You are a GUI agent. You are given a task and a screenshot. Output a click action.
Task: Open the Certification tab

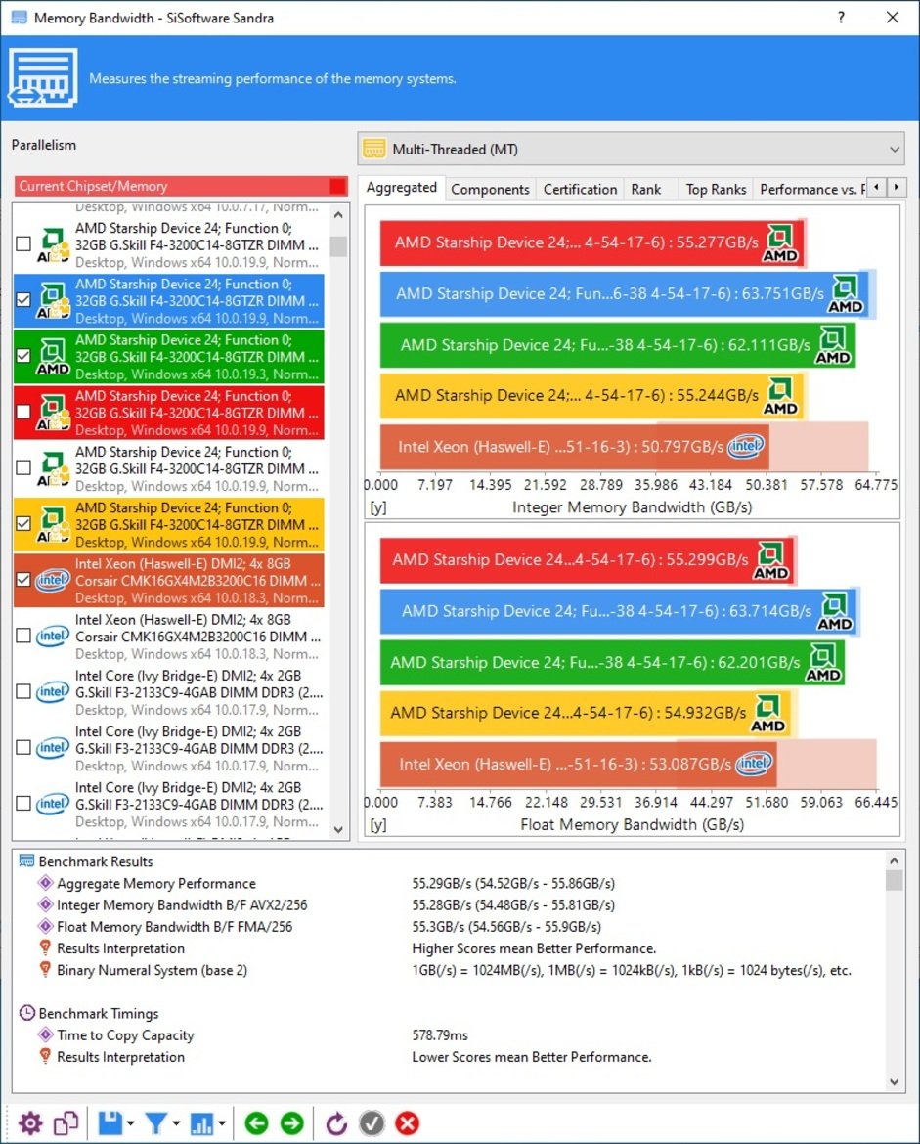(580, 189)
